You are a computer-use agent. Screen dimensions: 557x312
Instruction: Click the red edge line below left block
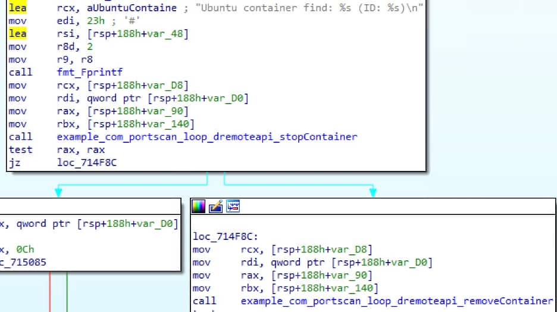[x=50, y=292]
